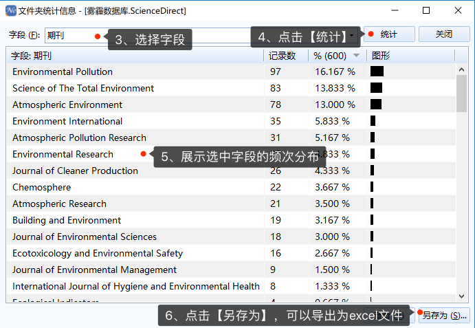Minimize the 文件夹统计信息 window
The image size is (475, 328).
(x=395, y=10)
